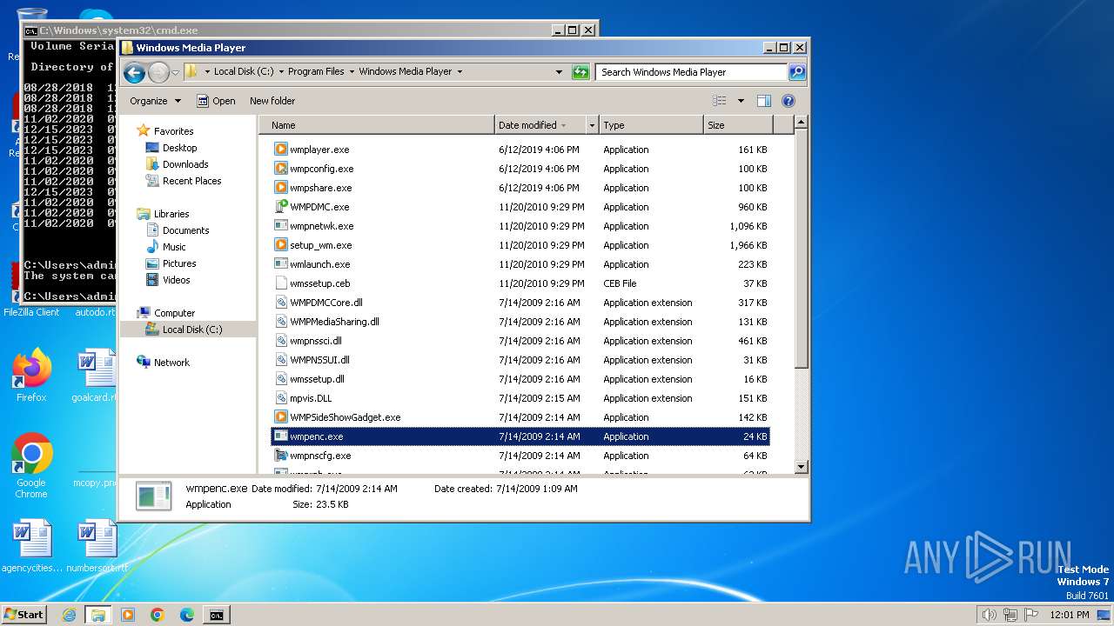Open the Videos library
1114x626 pixels.
tap(176, 280)
